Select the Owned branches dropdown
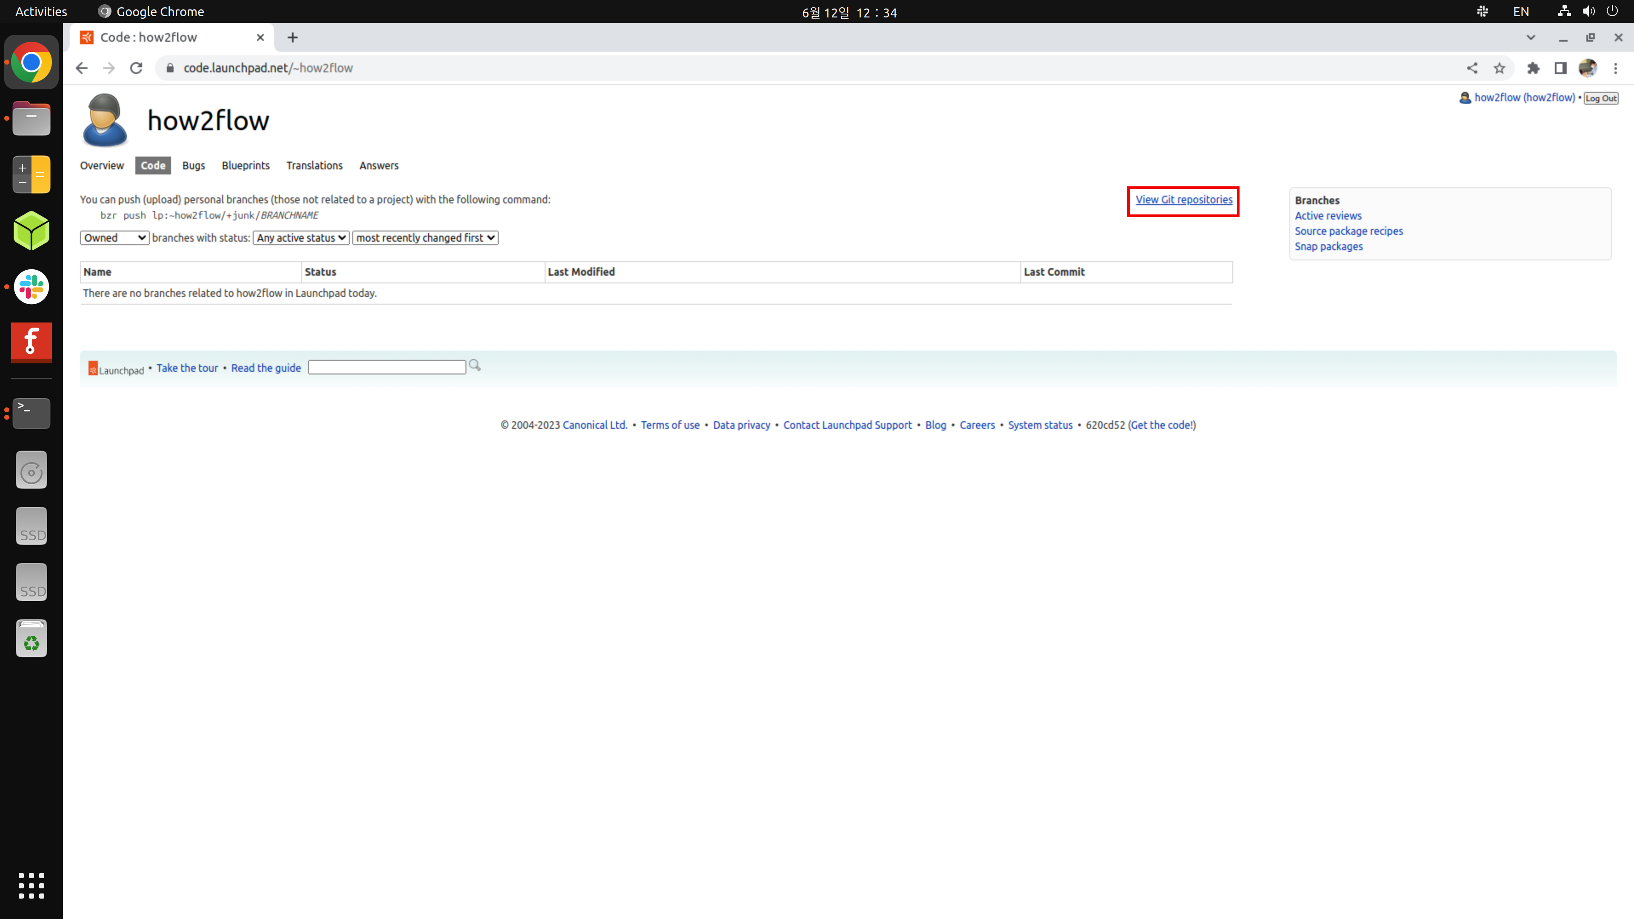Viewport: 1634px width, 919px height. pyautogui.click(x=113, y=237)
